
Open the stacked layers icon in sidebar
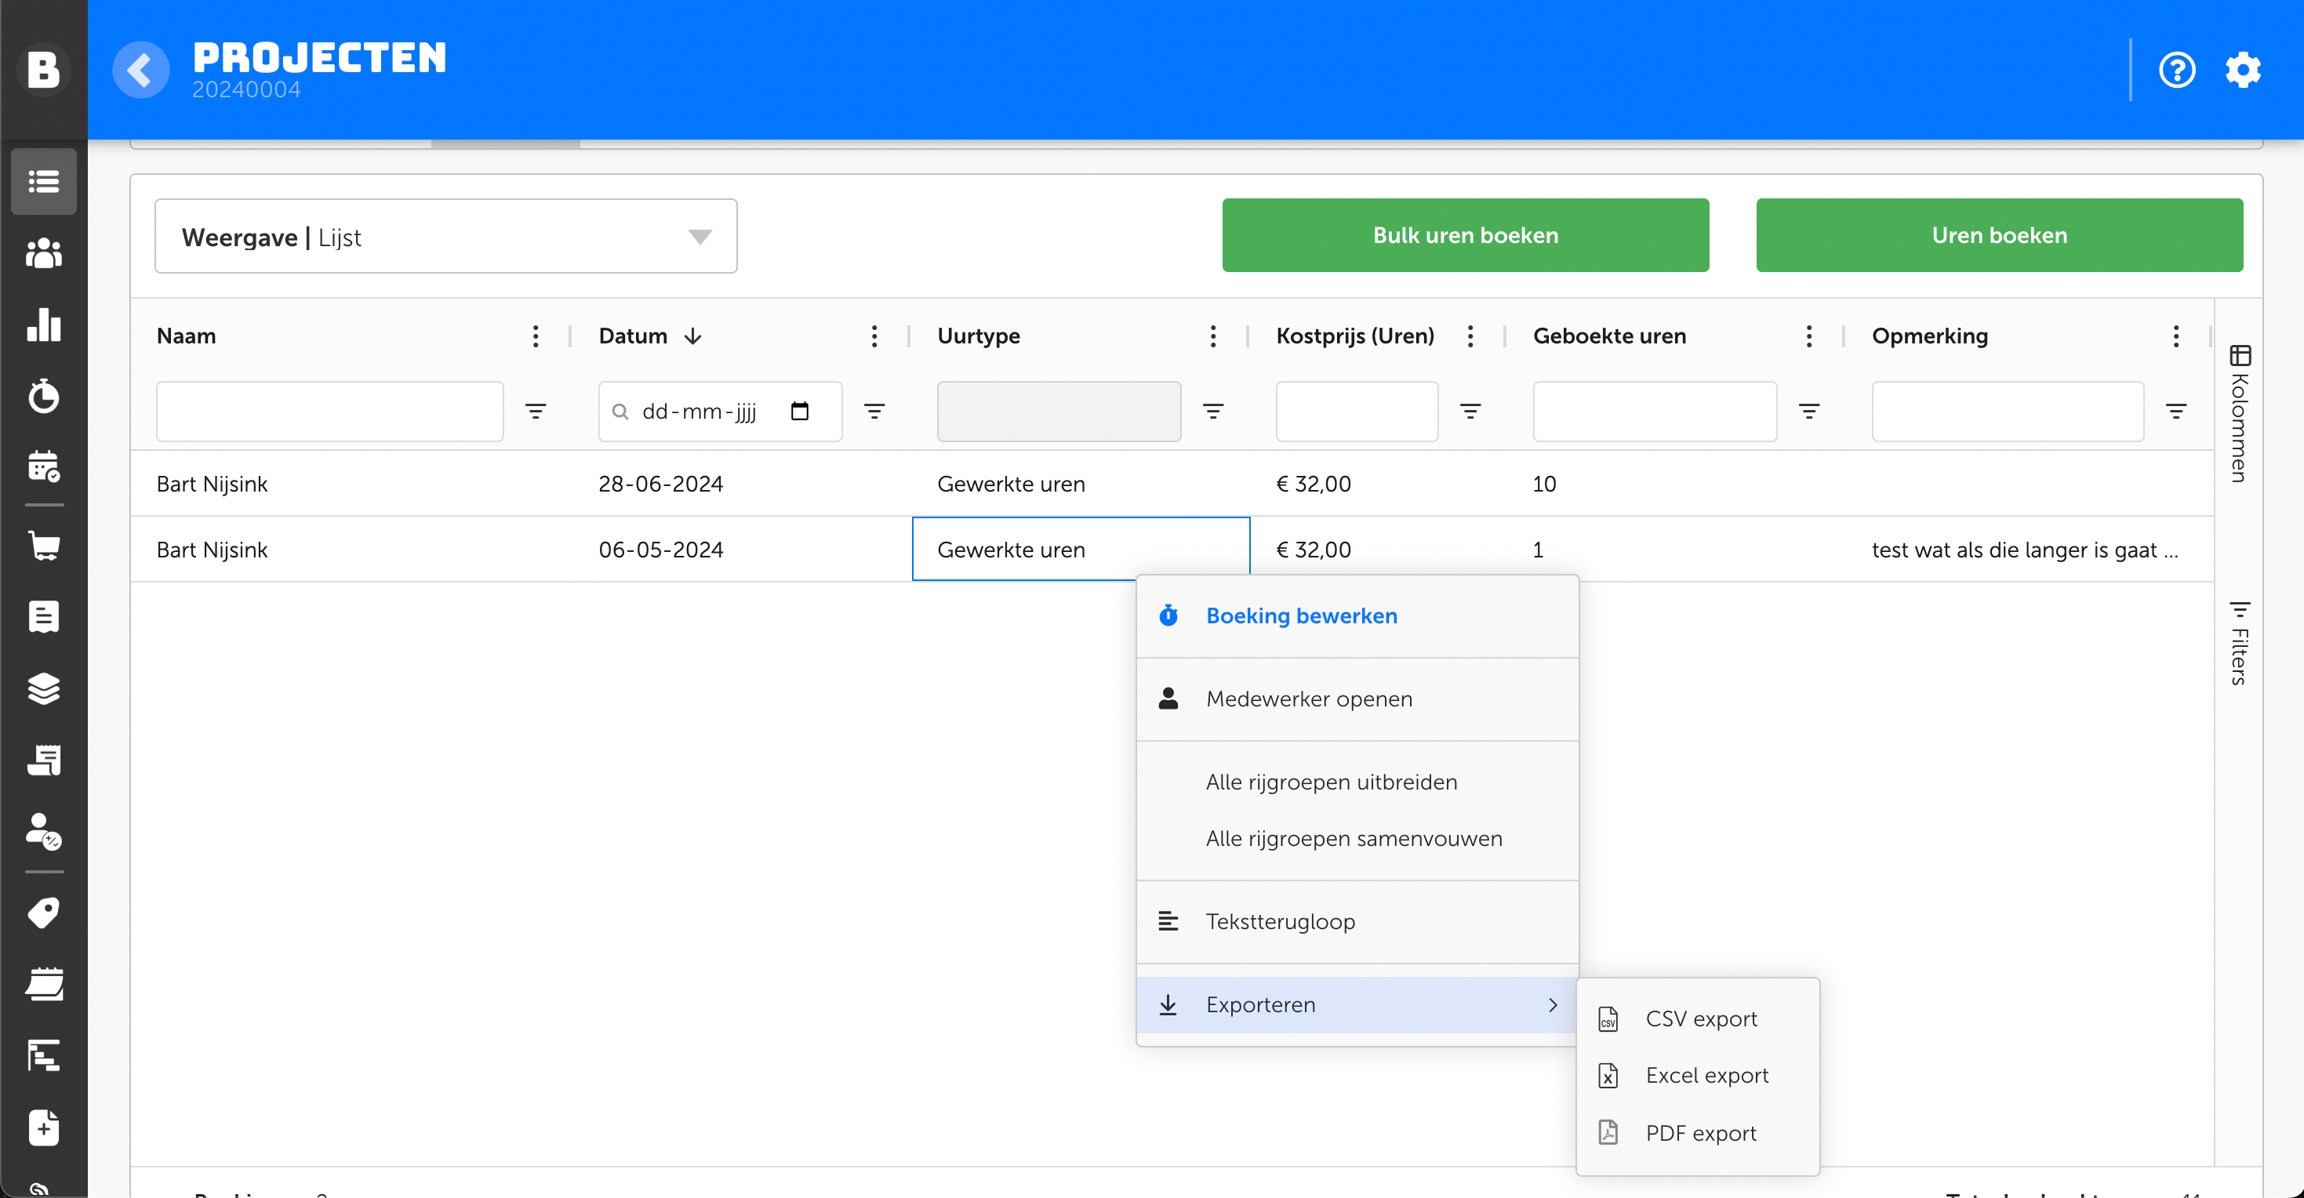pyautogui.click(x=44, y=688)
